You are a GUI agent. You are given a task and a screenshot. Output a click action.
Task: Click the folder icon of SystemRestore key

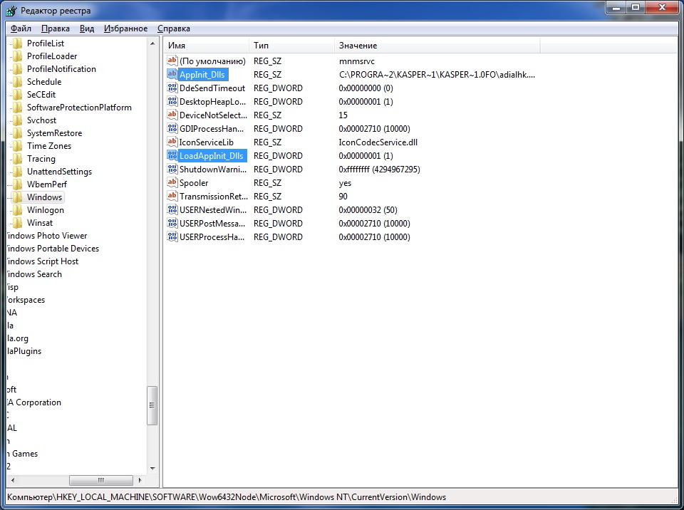(x=17, y=132)
